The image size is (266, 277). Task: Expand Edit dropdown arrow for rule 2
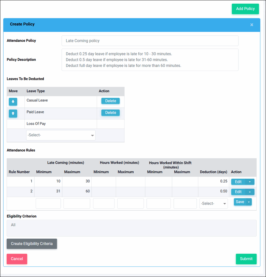pyautogui.click(x=250, y=192)
